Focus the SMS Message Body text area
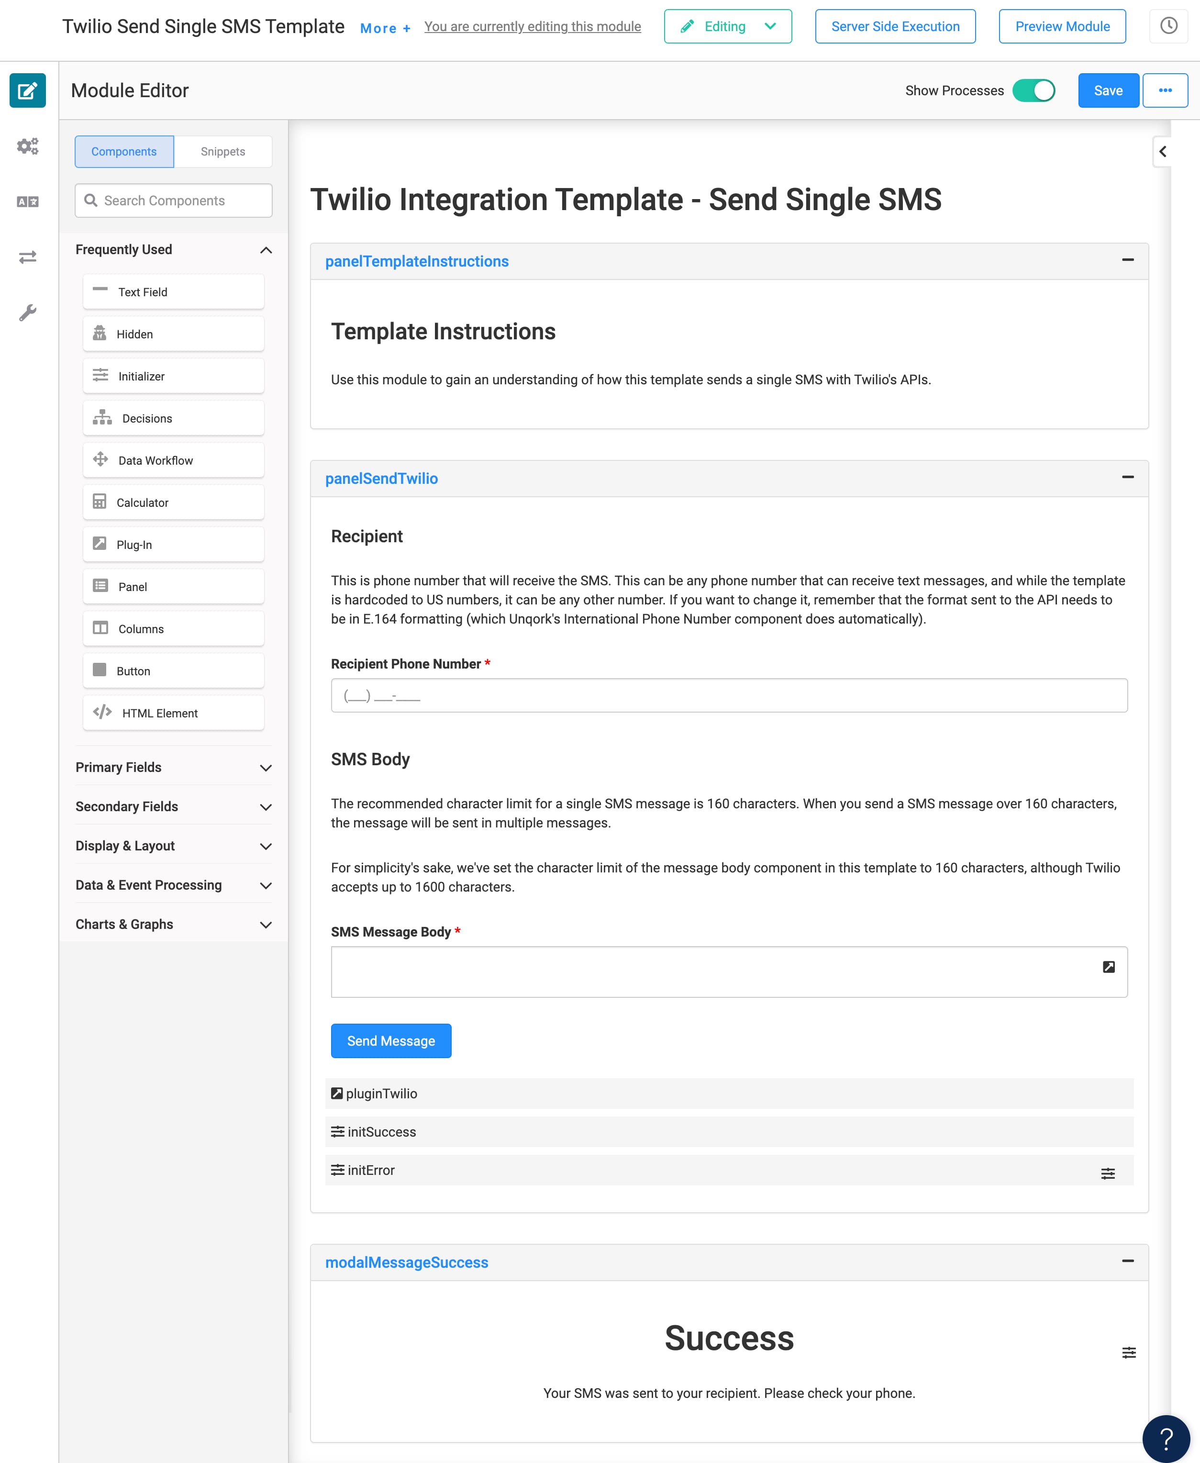 pyautogui.click(x=729, y=972)
